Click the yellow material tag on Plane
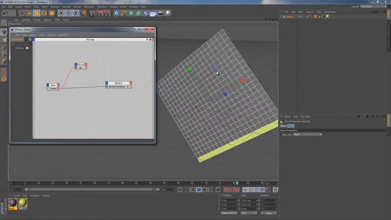 coord(327,16)
